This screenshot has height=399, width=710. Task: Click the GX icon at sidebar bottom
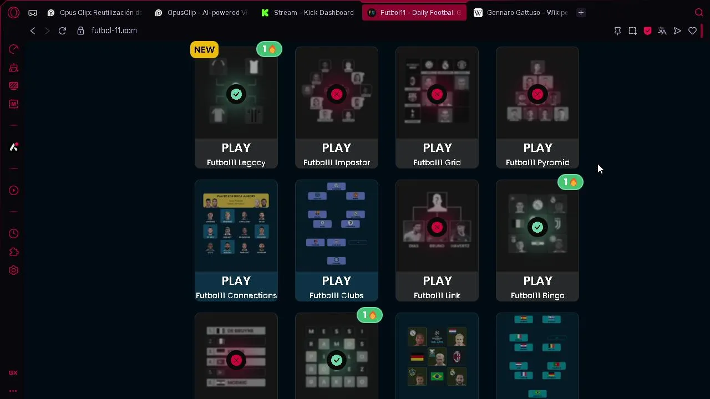pos(13,373)
